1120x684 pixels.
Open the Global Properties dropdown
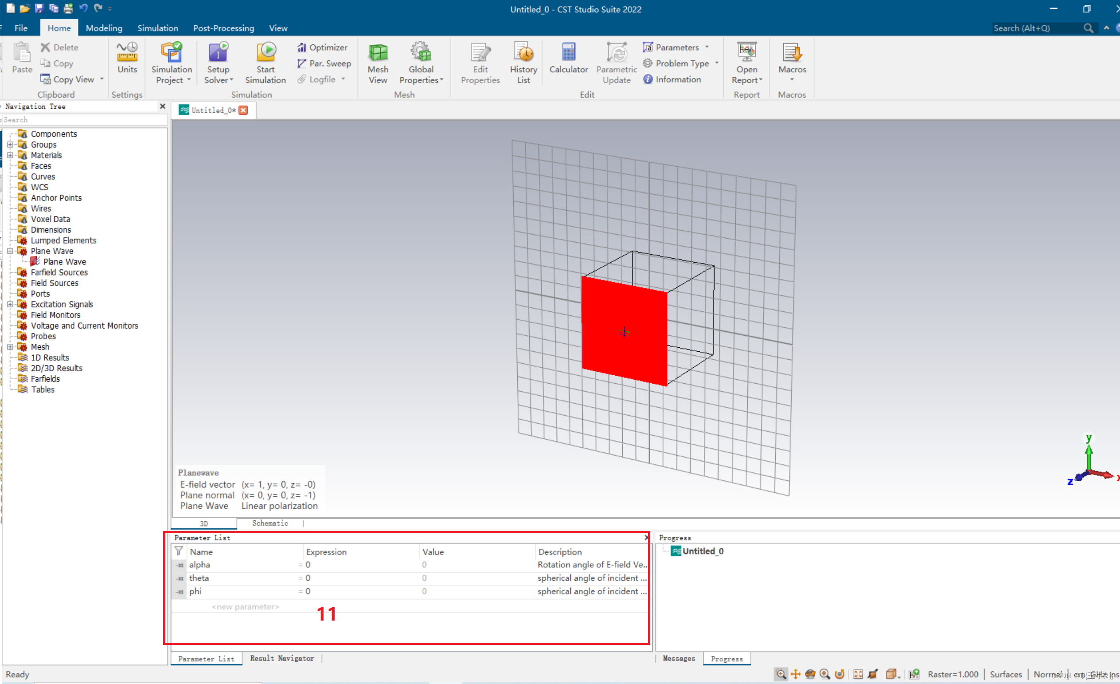click(421, 80)
